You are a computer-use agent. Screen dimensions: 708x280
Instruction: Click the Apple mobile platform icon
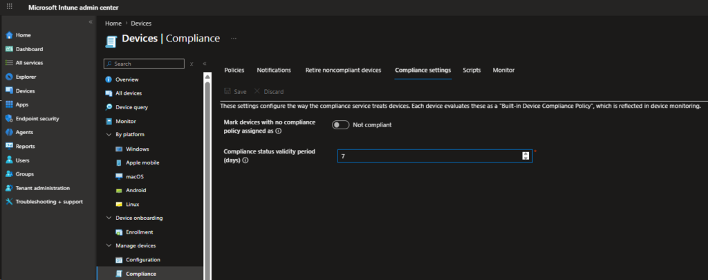pyautogui.click(x=119, y=162)
